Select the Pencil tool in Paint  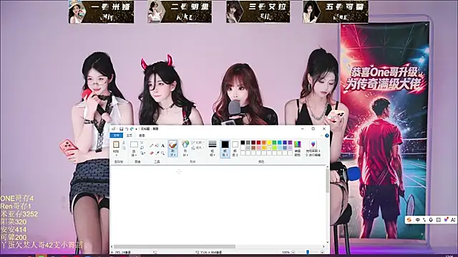tap(151, 146)
